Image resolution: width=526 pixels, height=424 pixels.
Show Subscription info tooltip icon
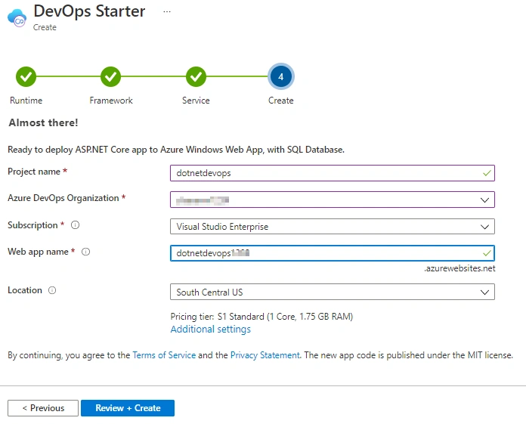click(75, 225)
